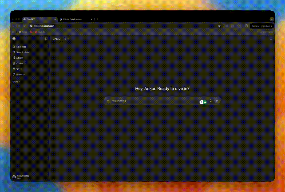Select the microphone icon for dictation

[211, 101]
